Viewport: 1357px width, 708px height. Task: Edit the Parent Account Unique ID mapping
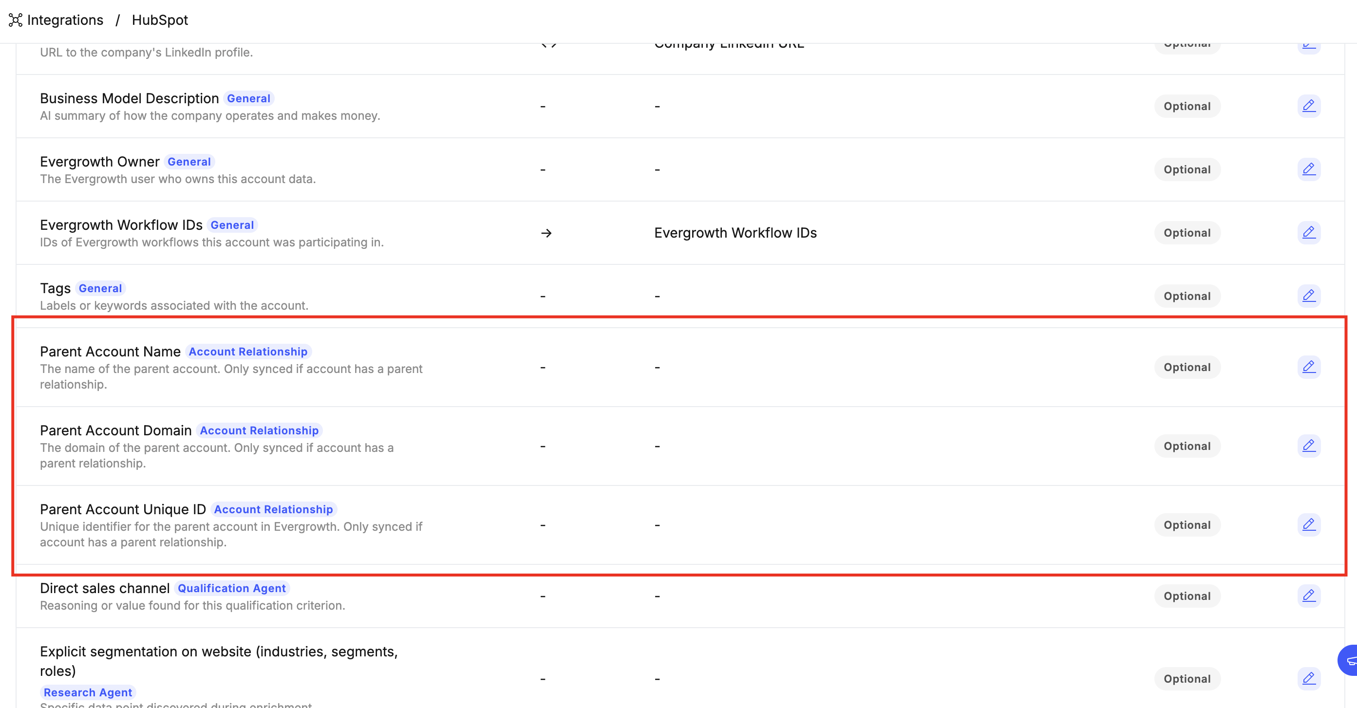tap(1308, 525)
